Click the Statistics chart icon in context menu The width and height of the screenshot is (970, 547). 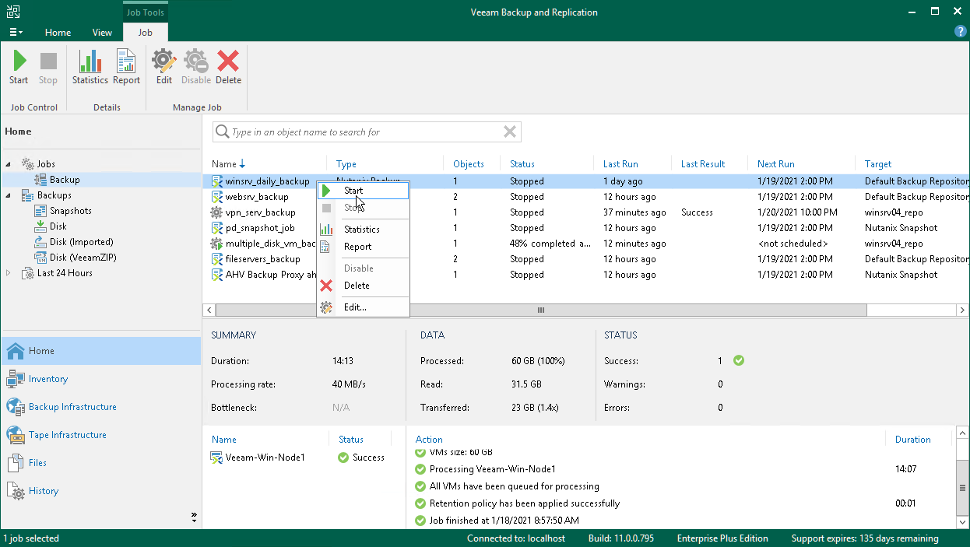pos(326,230)
